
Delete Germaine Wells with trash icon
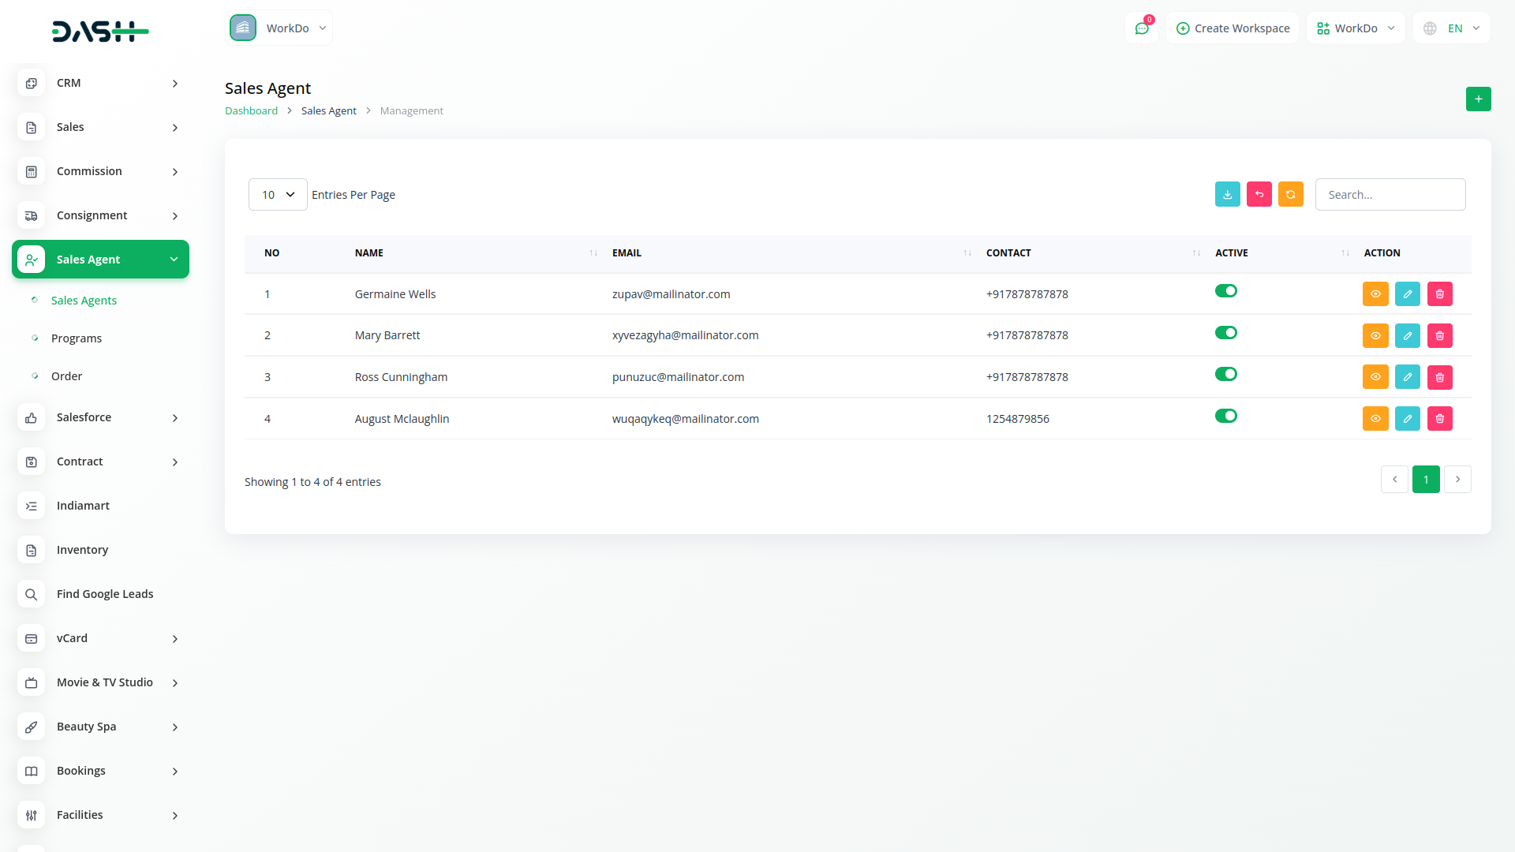(1439, 293)
